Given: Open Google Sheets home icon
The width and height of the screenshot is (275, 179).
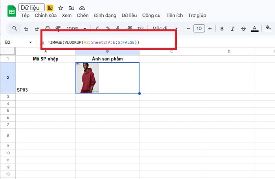Looking at the screenshot, I should point(11,11).
